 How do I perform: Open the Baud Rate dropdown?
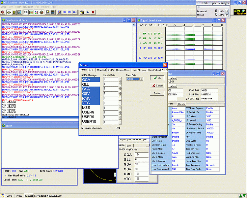(141, 79)
